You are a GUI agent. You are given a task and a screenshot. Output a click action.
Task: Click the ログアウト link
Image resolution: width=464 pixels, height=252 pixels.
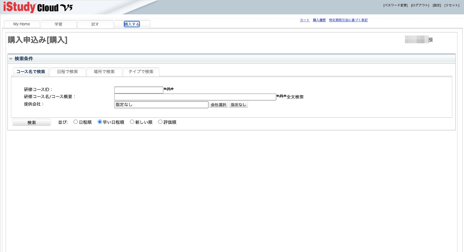(x=420, y=5)
